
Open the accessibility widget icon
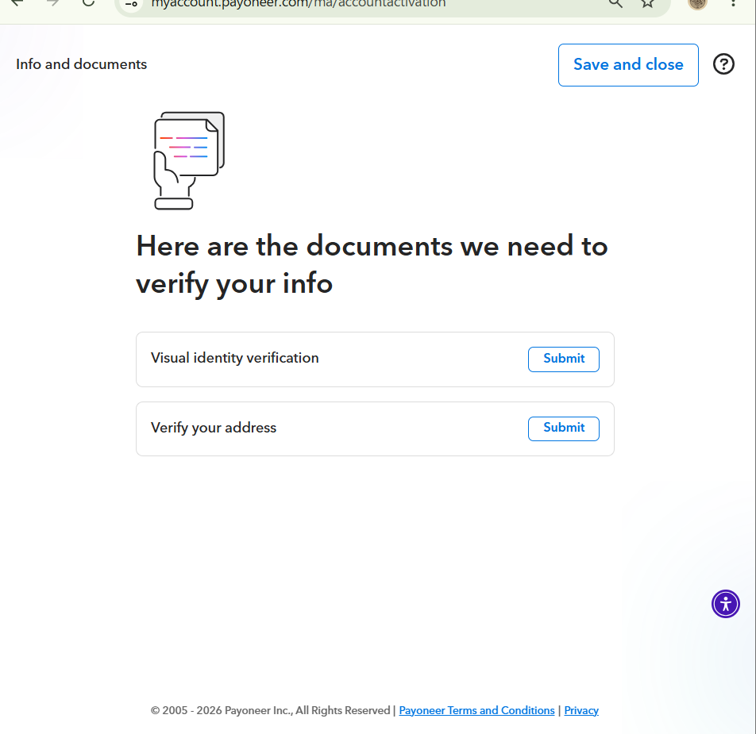[x=725, y=604]
